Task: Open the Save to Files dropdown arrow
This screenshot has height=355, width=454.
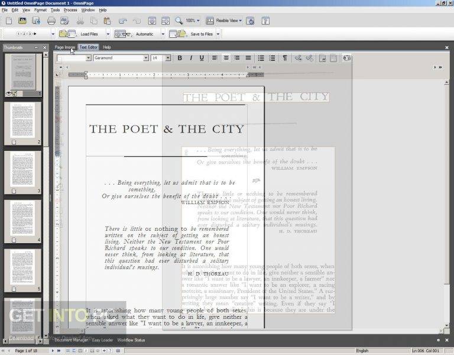Action: click(218, 34)
